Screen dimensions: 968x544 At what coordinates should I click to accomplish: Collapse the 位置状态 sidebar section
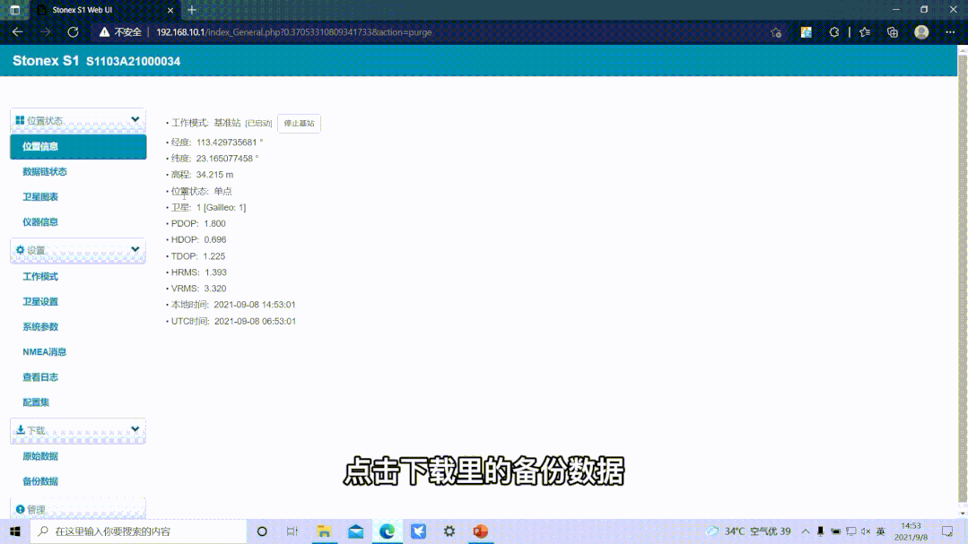(x=135, y=120)
